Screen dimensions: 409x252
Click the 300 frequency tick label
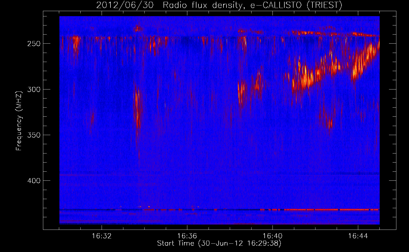(x=34, y=89)
